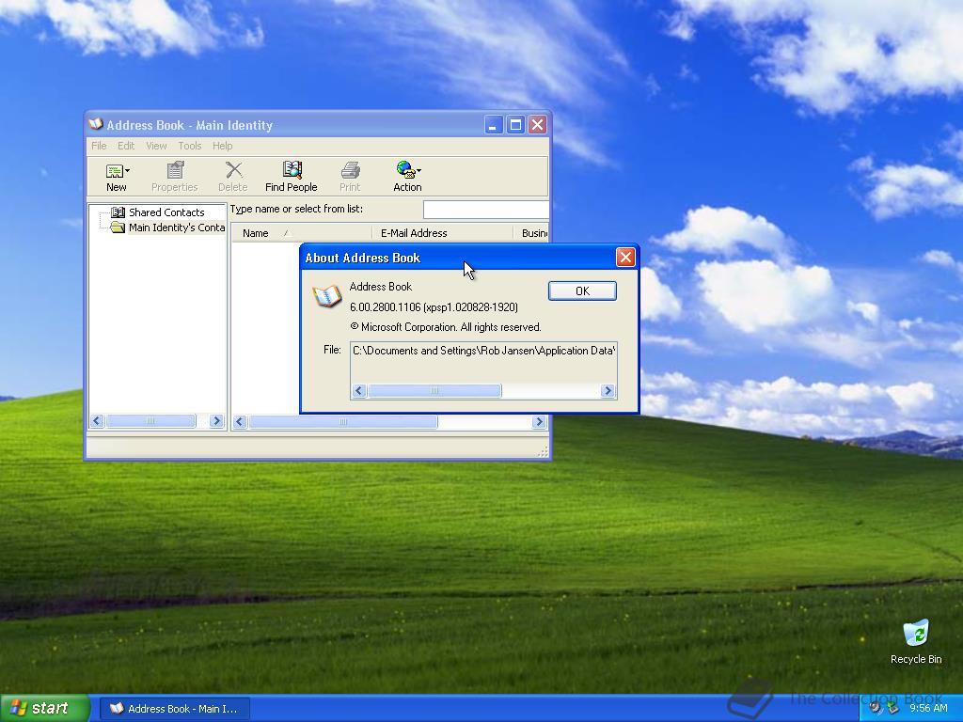
Task: Click the Main Identity folder icon
Action: point(118,228)
